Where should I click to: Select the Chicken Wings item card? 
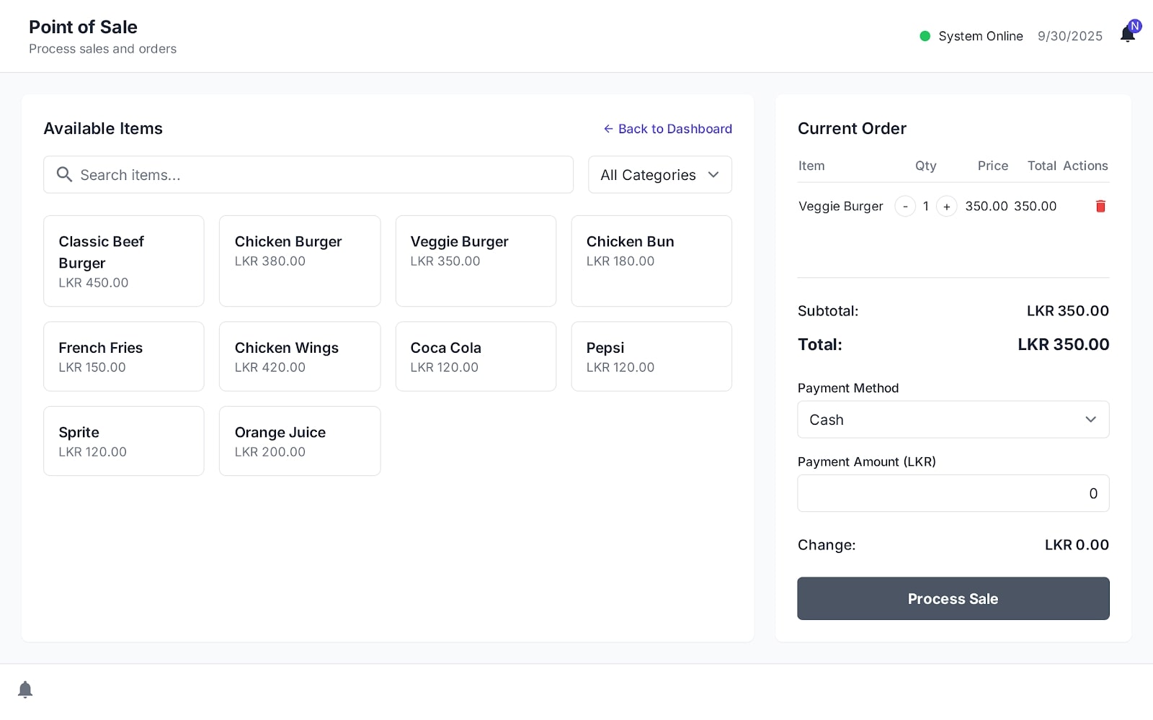(300, 356)
